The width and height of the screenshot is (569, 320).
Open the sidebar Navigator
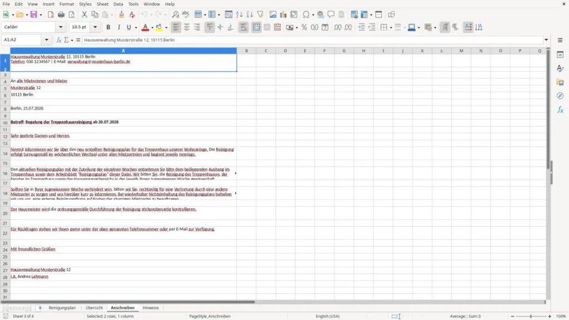(x=560, y=96)
